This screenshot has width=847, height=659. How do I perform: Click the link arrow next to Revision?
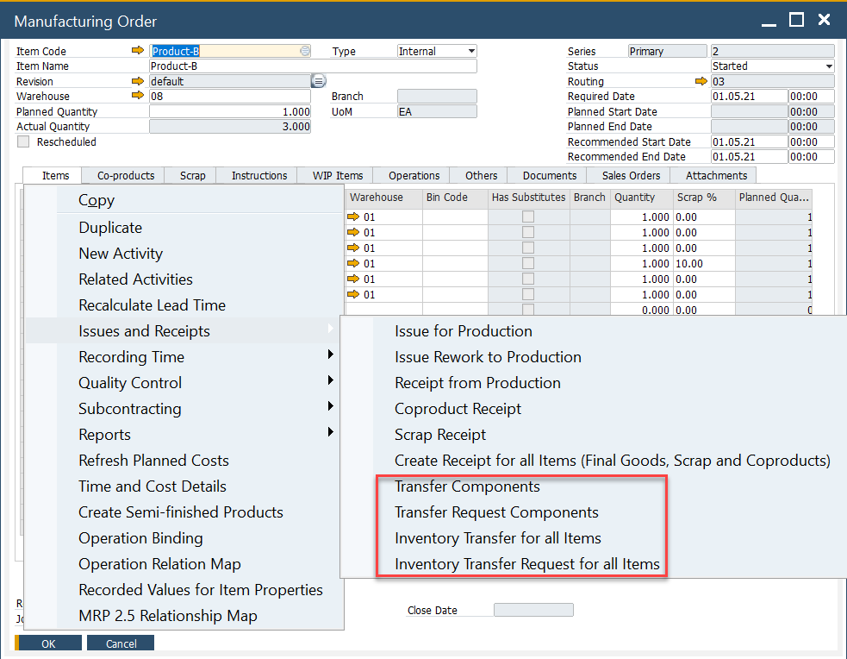tap(139, 81)
